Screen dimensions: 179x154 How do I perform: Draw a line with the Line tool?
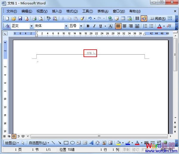click(53, 143)
